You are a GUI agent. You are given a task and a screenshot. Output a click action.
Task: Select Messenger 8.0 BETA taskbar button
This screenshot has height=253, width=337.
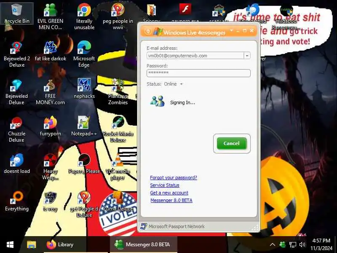[x=144, y=245]
